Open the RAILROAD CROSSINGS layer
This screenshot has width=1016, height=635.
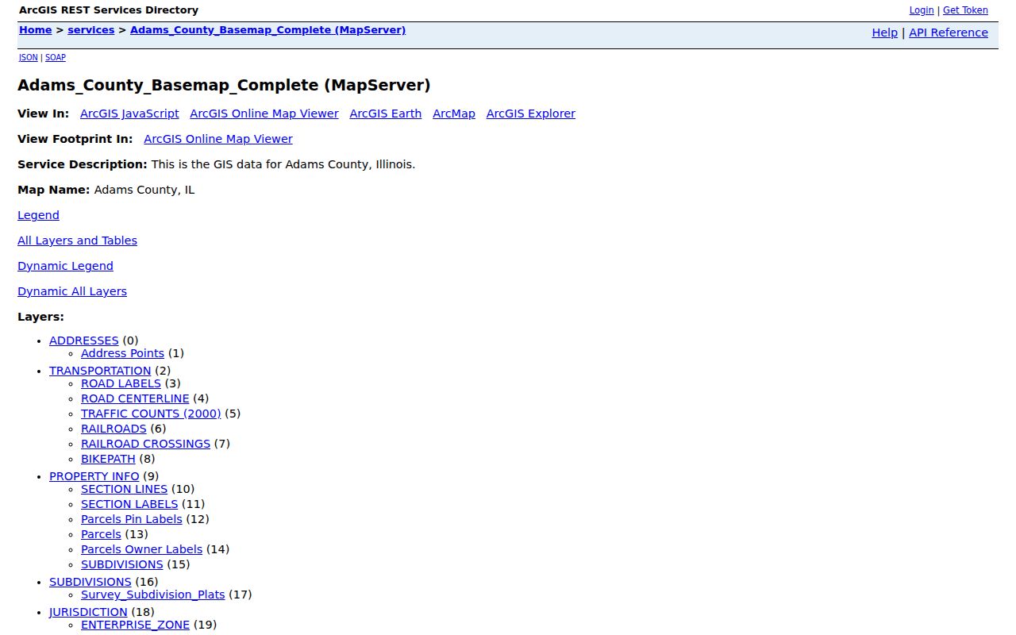[x=145, y=444]
